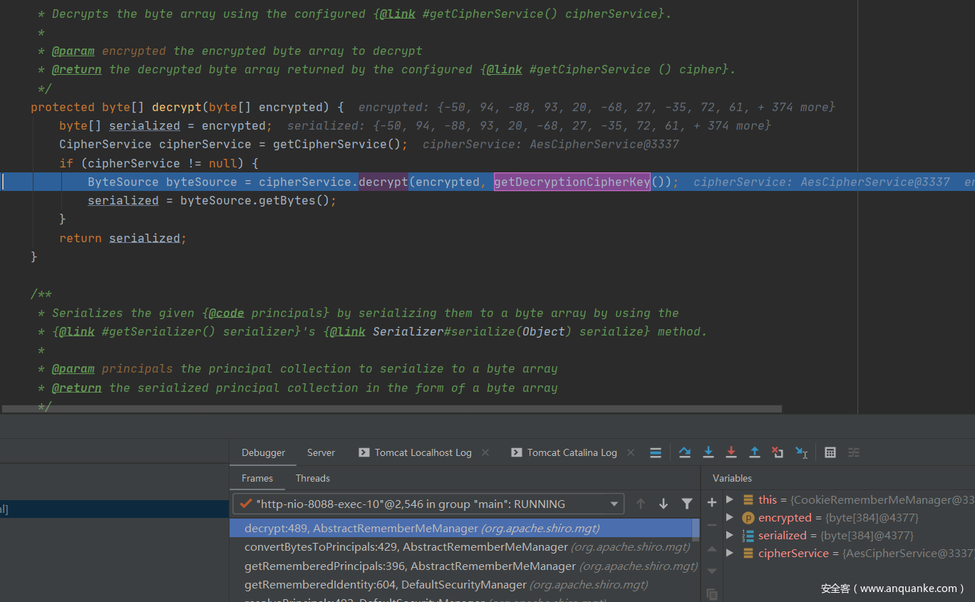Click the editor horizontal scrollbar
This screenshot has height=602, width=975.
[x=392, y=409]
